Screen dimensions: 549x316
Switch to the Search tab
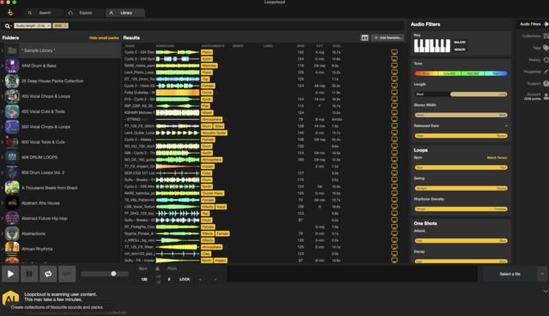pyautogui.click(x=44, y=13)
